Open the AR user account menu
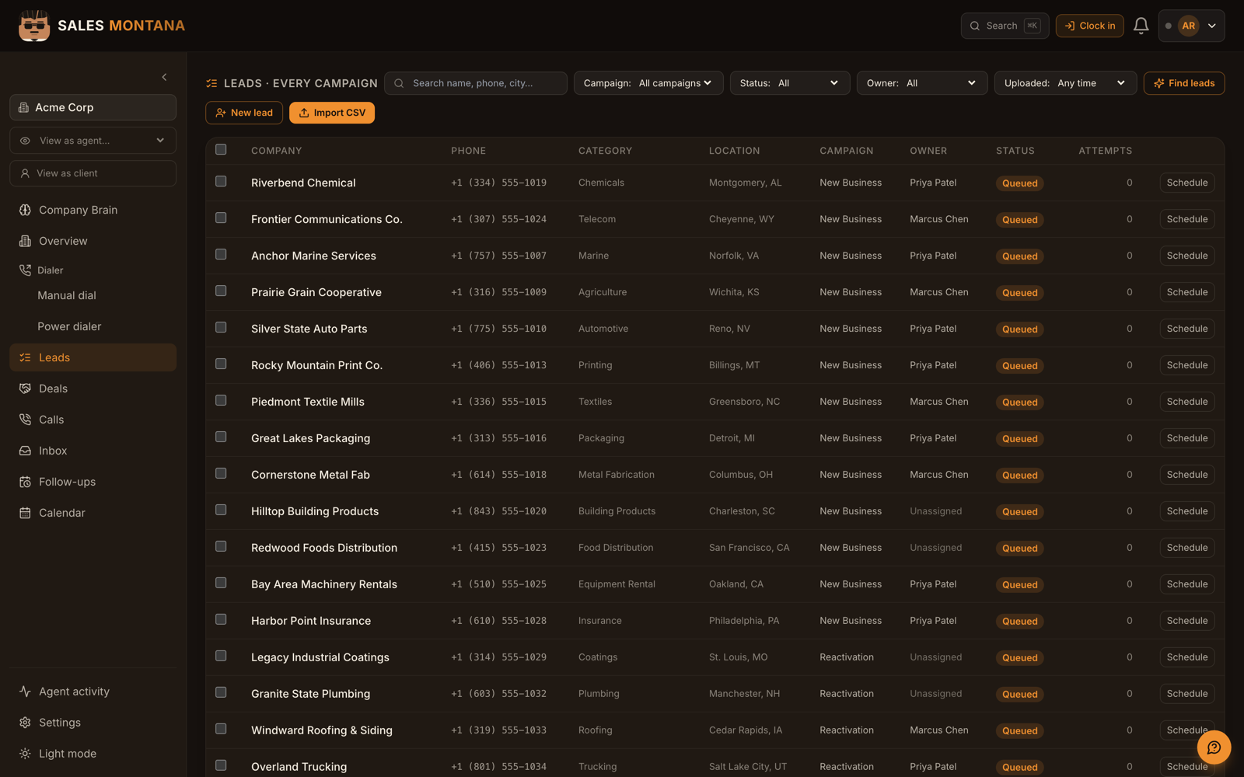Screen dimensions: 1244x777 pyautogui.click(x=1191, y=26)
